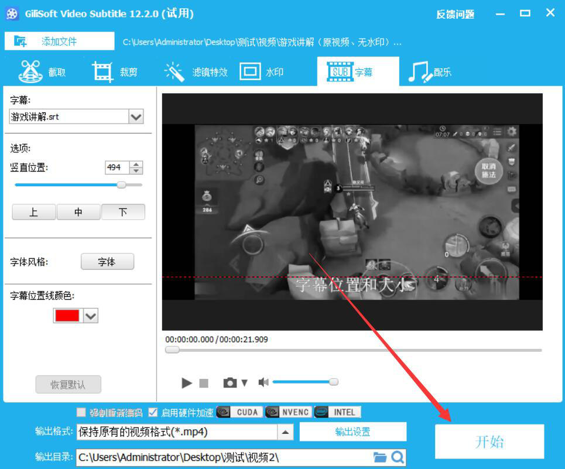Click the INTEL acceleration badge
The width and height of the screenshot is (565, 469).
pyautogui.click(x=338, y=412)
